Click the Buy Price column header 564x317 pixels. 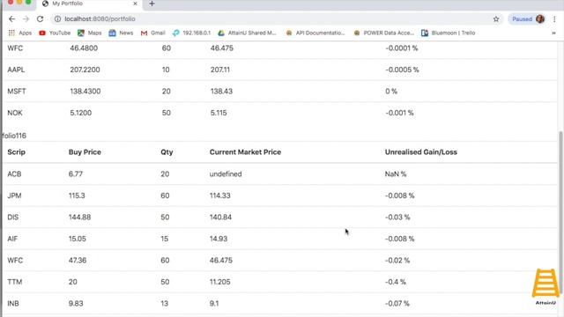[x=85, y=152]
